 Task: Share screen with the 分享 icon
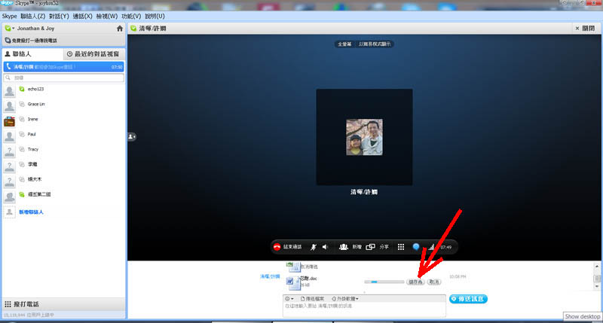(x=370, y=247)
